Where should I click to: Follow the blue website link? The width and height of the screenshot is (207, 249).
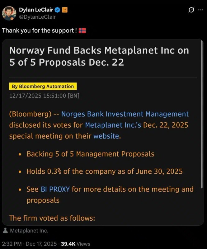point(106,136)
